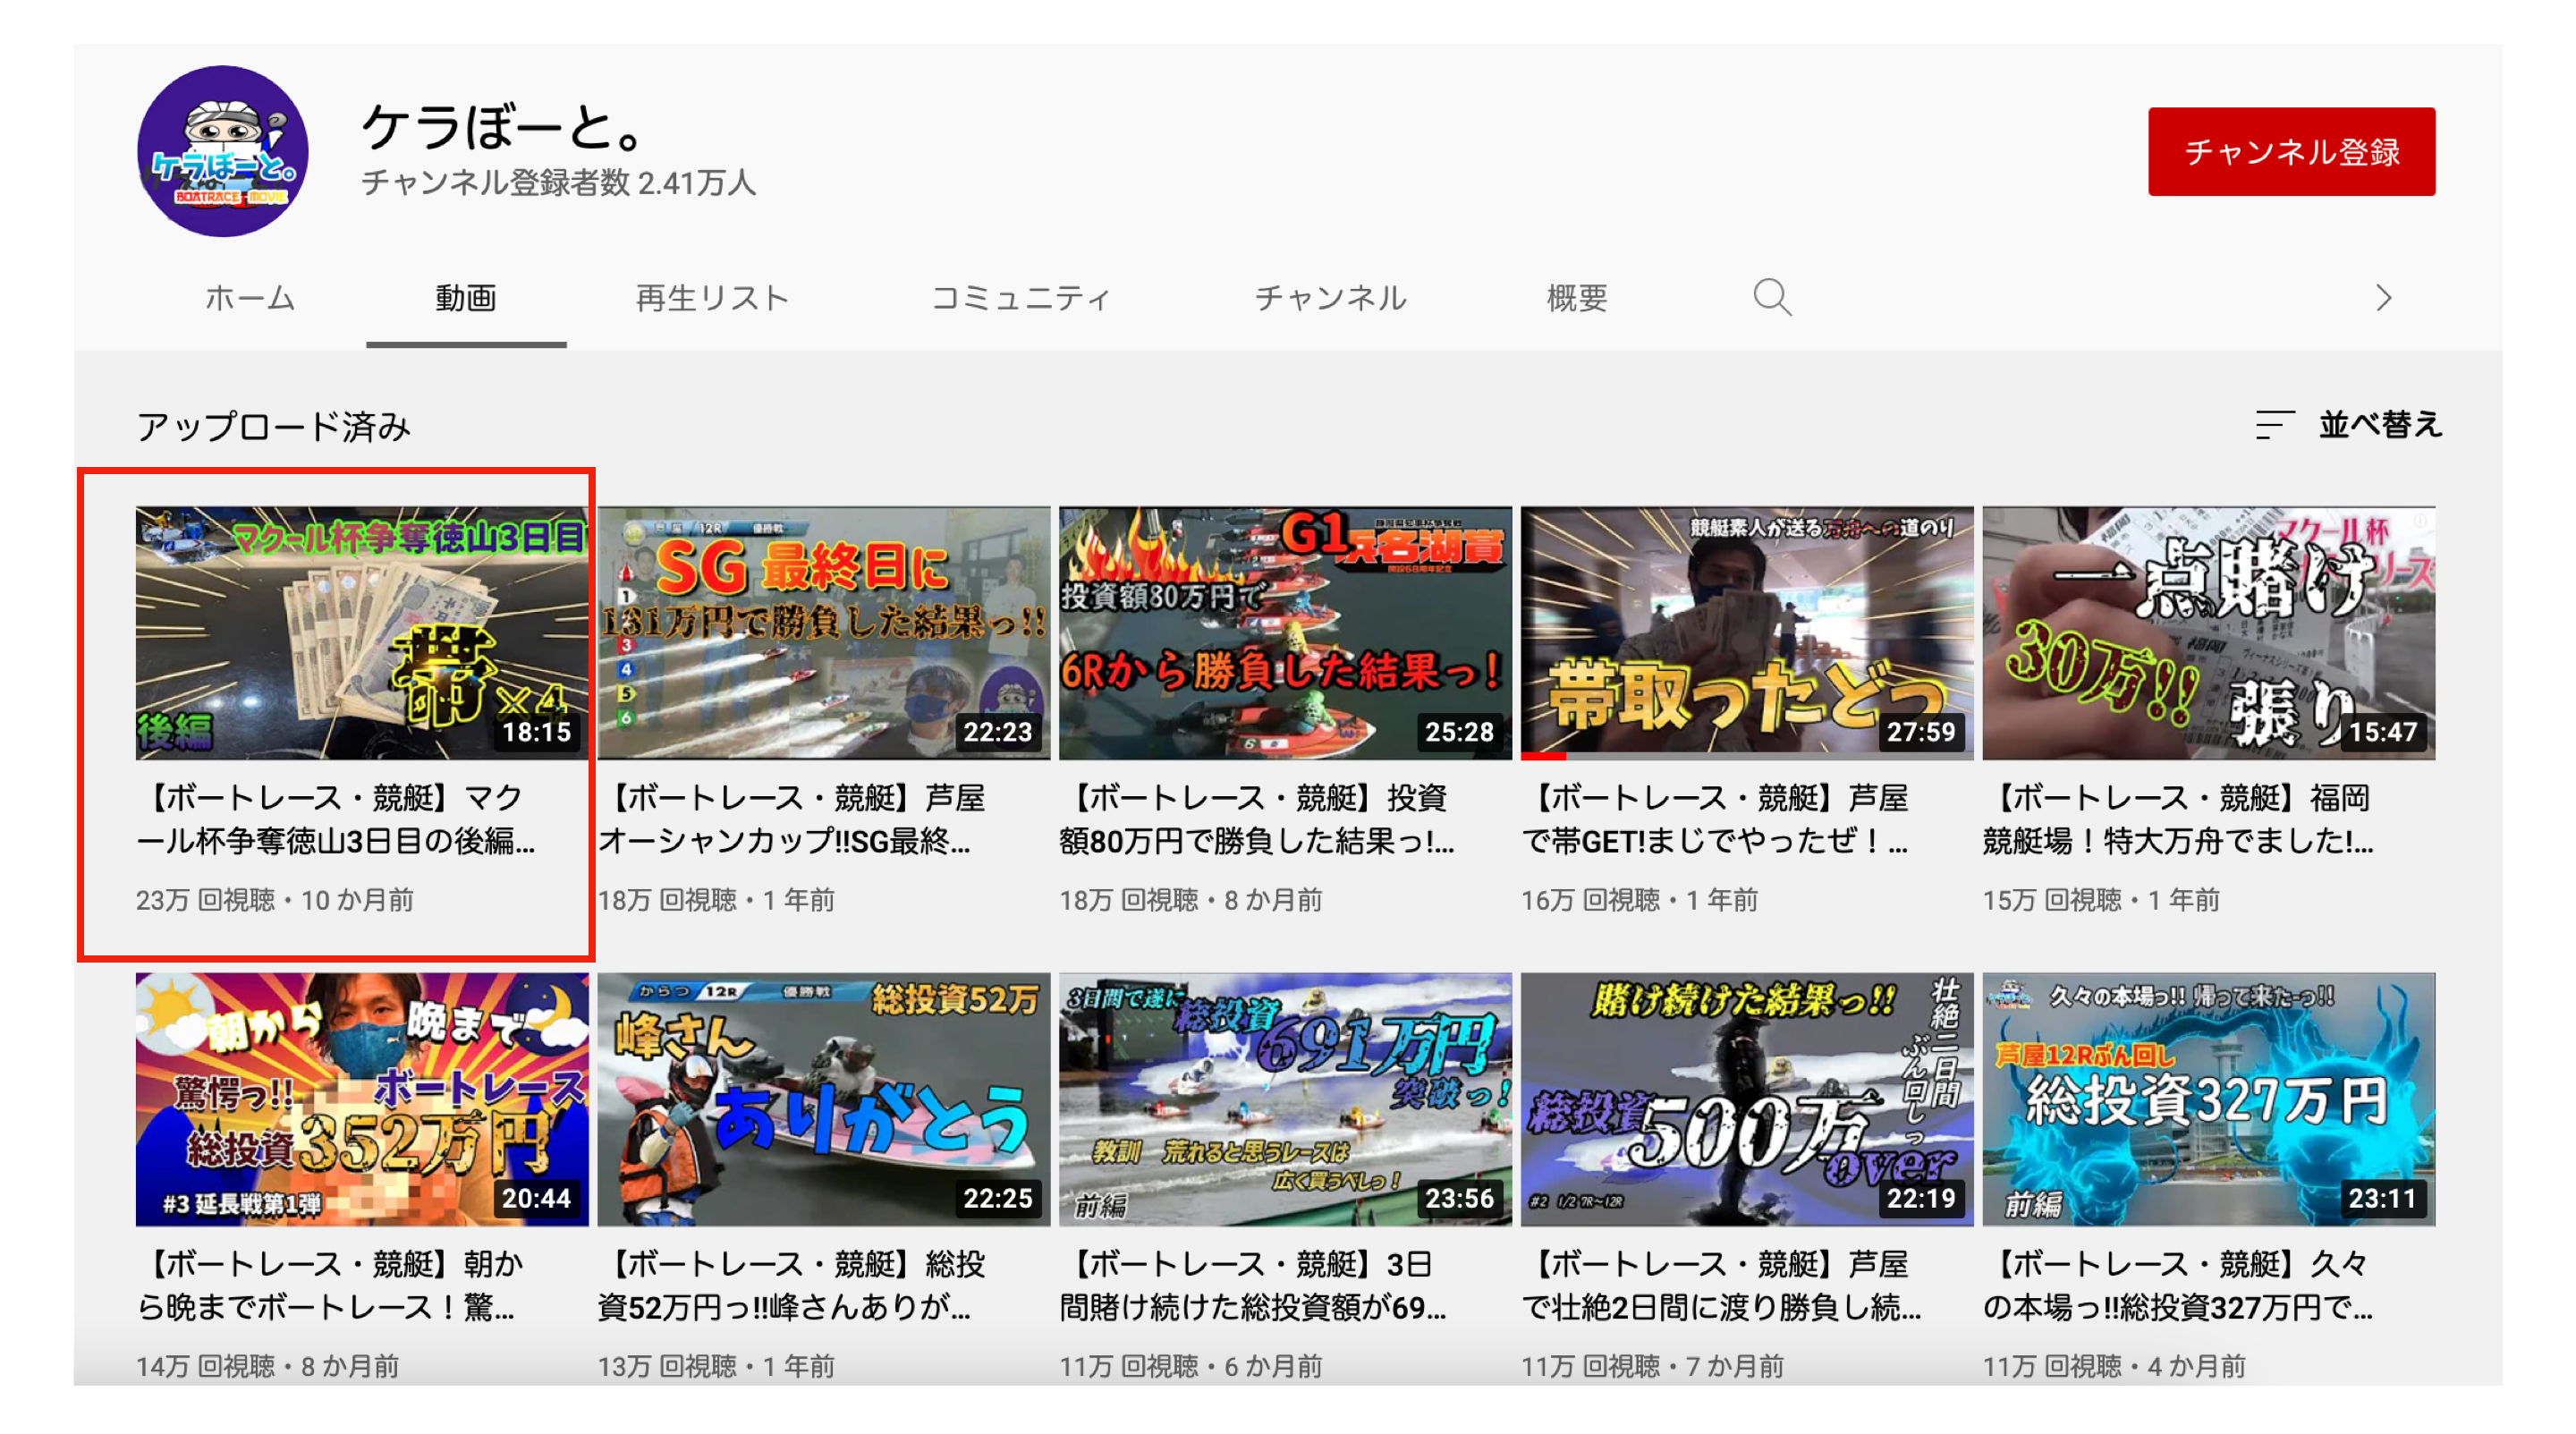Click the ケラぼーと channel avatar

222,152
